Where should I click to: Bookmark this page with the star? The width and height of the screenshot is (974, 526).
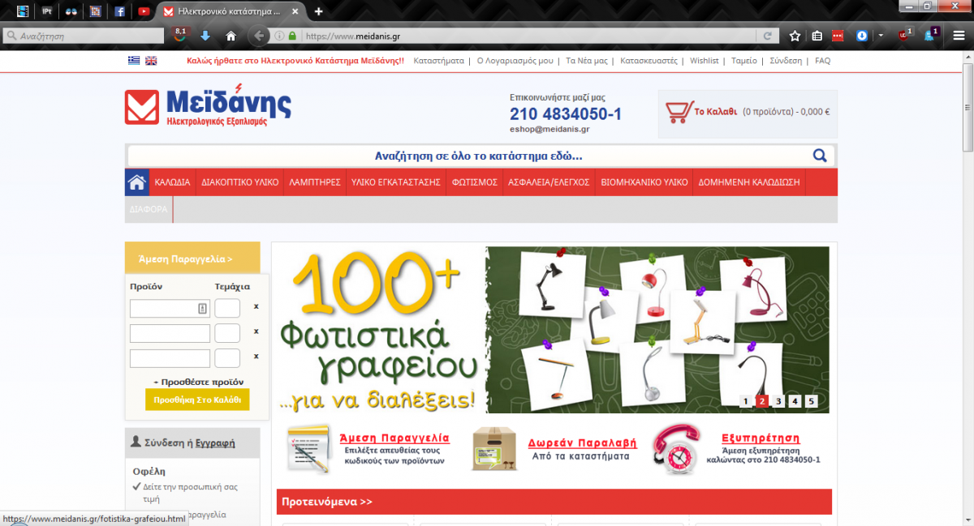(x=795, y=36)
